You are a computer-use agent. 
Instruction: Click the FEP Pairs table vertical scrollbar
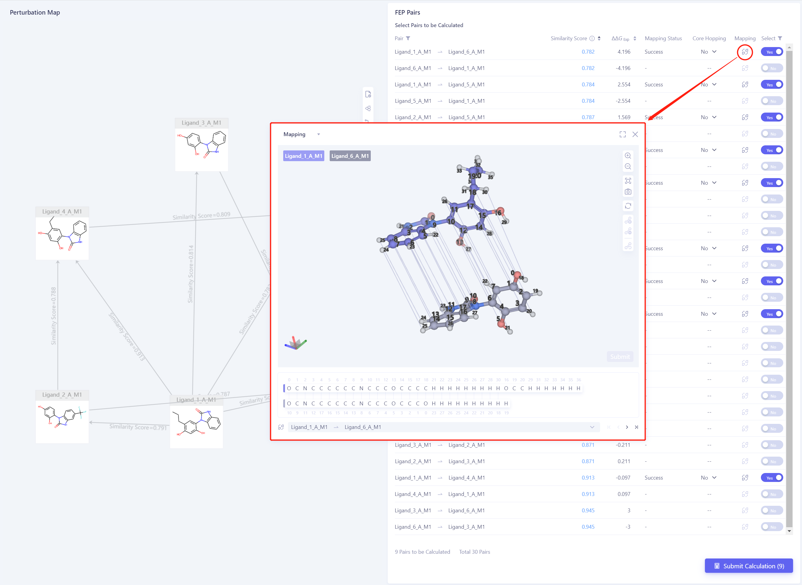(x=789, y=289)
